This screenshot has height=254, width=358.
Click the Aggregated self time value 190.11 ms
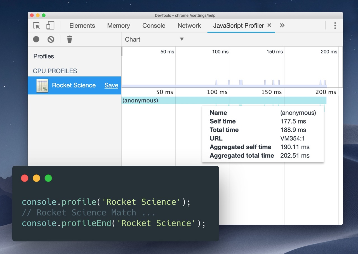click(x=295, y=147)
